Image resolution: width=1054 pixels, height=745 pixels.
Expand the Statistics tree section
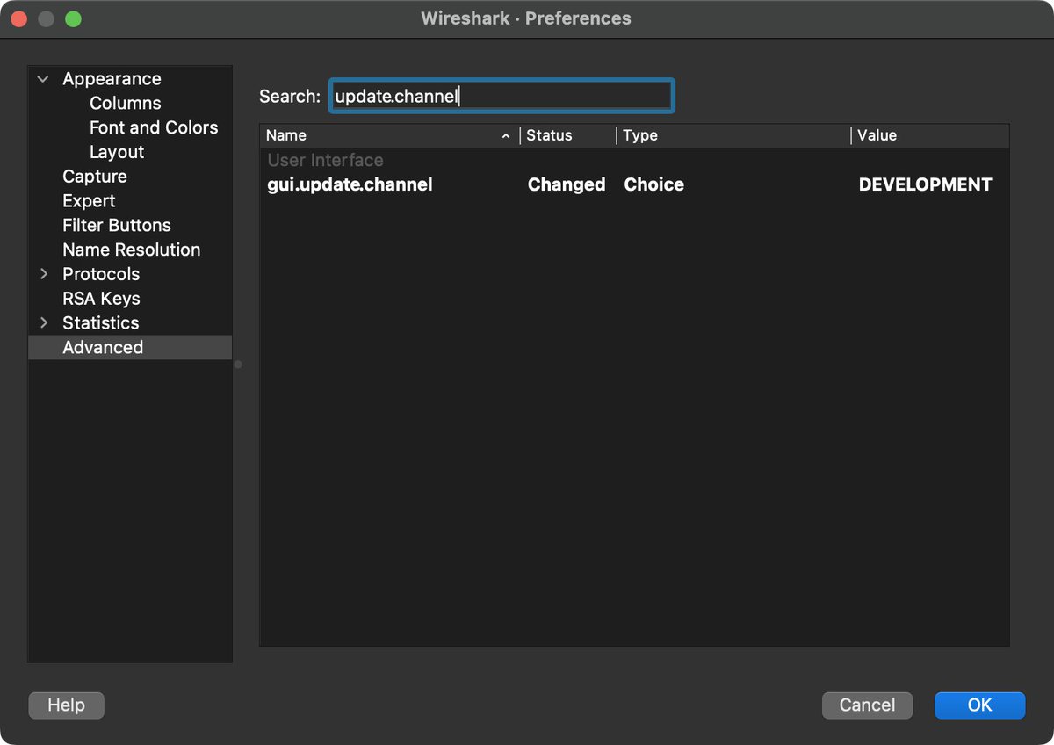(x=43, y=322)
